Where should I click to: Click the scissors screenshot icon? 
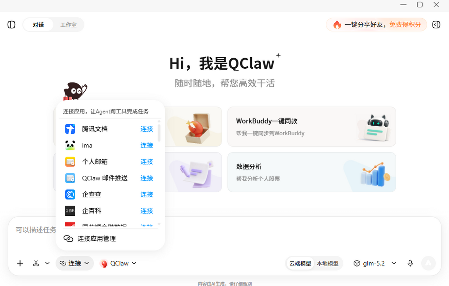click(36, 263)
